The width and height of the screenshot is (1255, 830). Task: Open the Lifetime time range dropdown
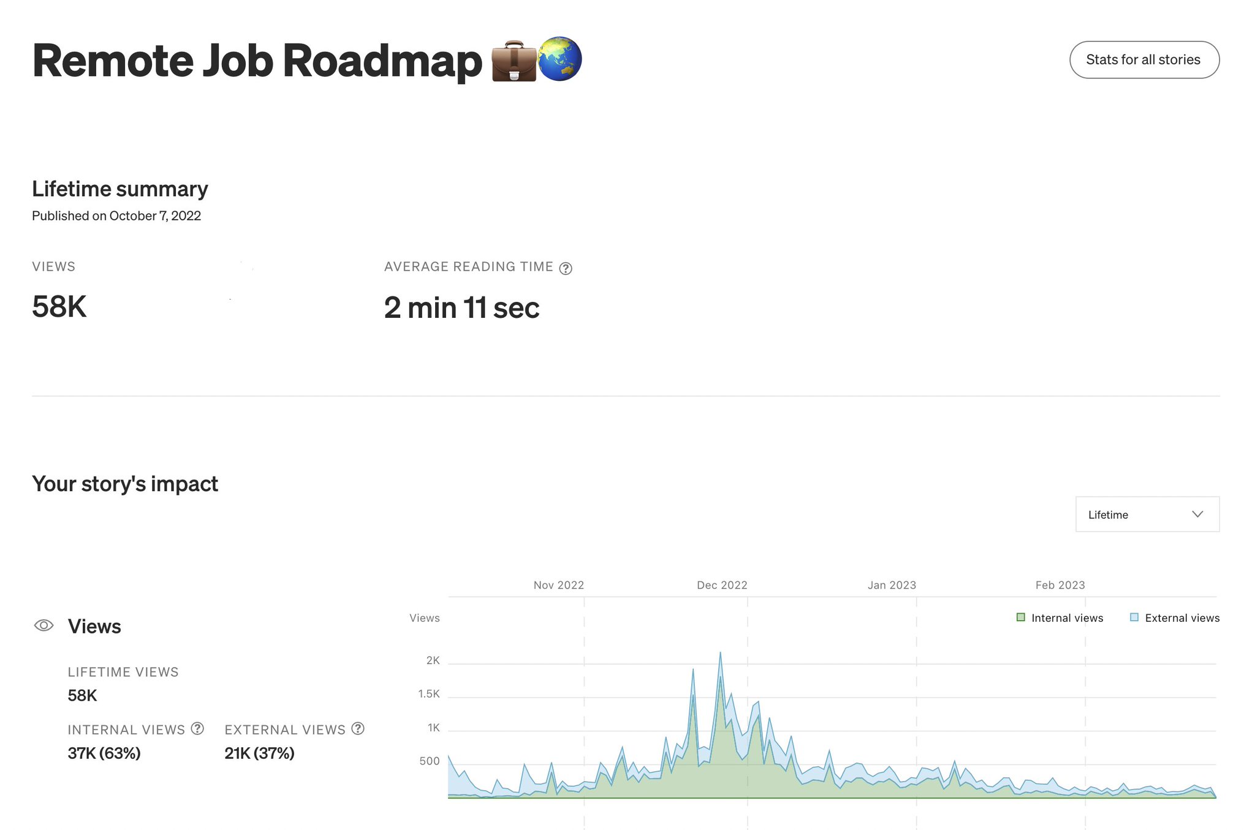[1147, 514]
